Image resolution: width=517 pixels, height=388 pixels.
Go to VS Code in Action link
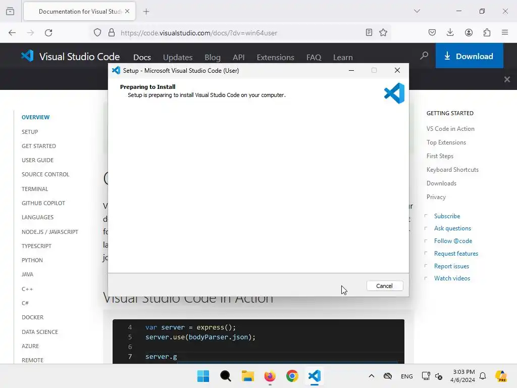click(x=450, y=129)
